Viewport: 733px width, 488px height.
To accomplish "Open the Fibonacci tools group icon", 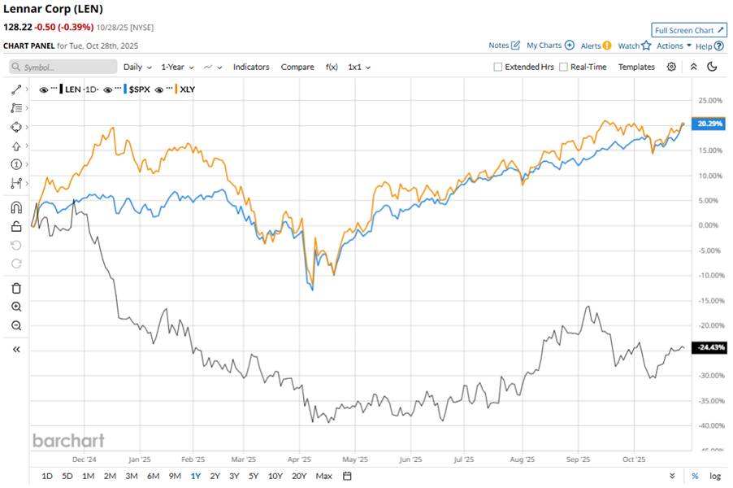I will pos(16,108).
